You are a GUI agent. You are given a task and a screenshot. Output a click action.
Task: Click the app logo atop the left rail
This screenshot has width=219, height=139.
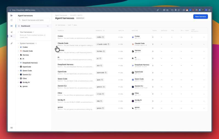pyautogui.click(x=11, y=16)
